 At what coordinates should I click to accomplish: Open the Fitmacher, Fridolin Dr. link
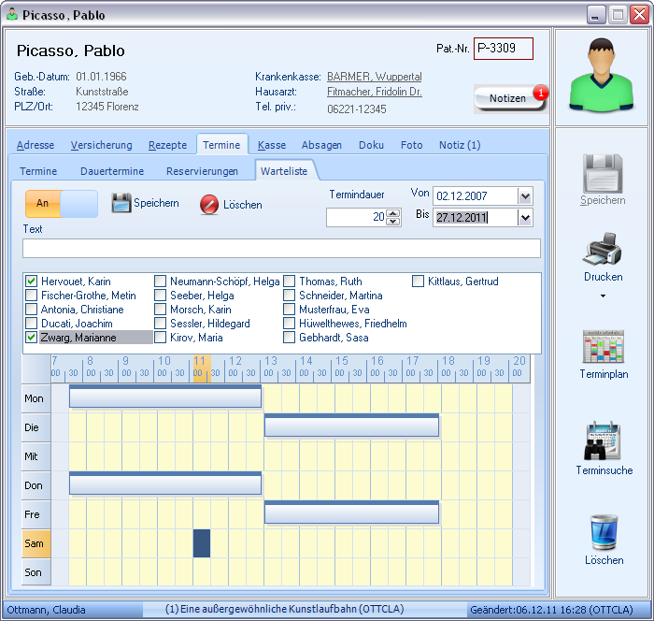coord(374,92)
